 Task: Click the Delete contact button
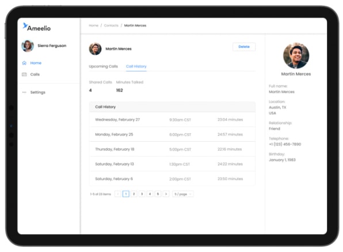pyautogui.click(x=244, y=47)
